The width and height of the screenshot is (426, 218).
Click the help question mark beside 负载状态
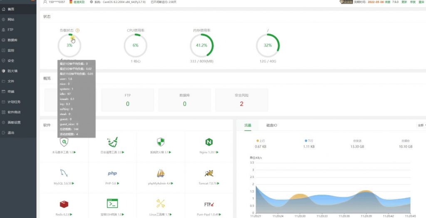click(78, 30)
